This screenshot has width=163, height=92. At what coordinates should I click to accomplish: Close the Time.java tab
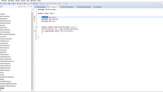[58, 7]
